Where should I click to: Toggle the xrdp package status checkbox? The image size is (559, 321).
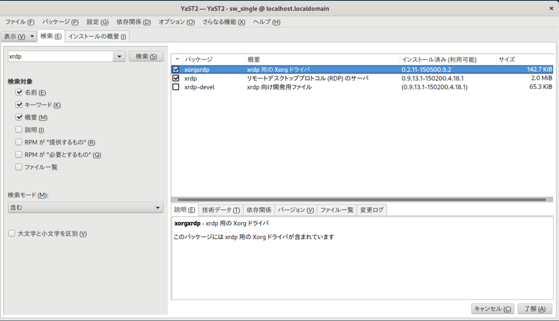click(x=176, y=78)
